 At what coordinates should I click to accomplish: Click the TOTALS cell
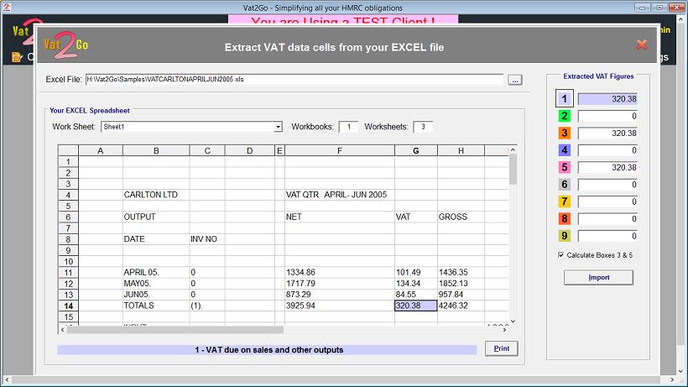[x=156, y=306]
